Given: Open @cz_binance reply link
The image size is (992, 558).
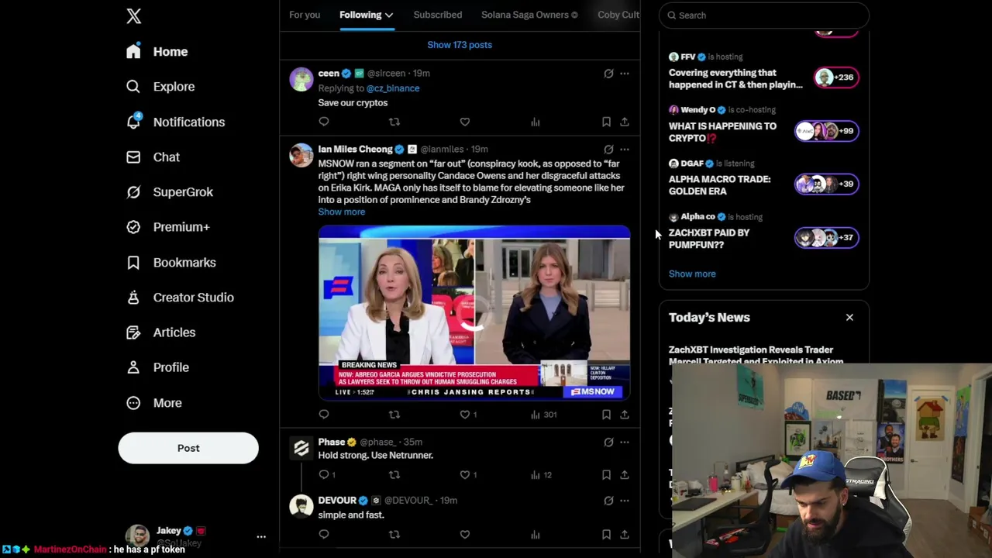Looking at the screenshot, I should (393, 88).
